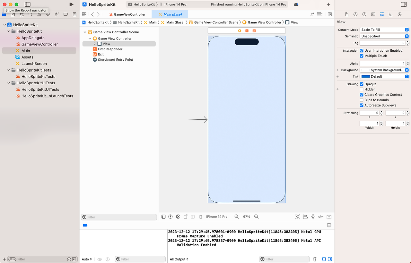Enable the Hidden checkbox

click(x=362, y=89)
